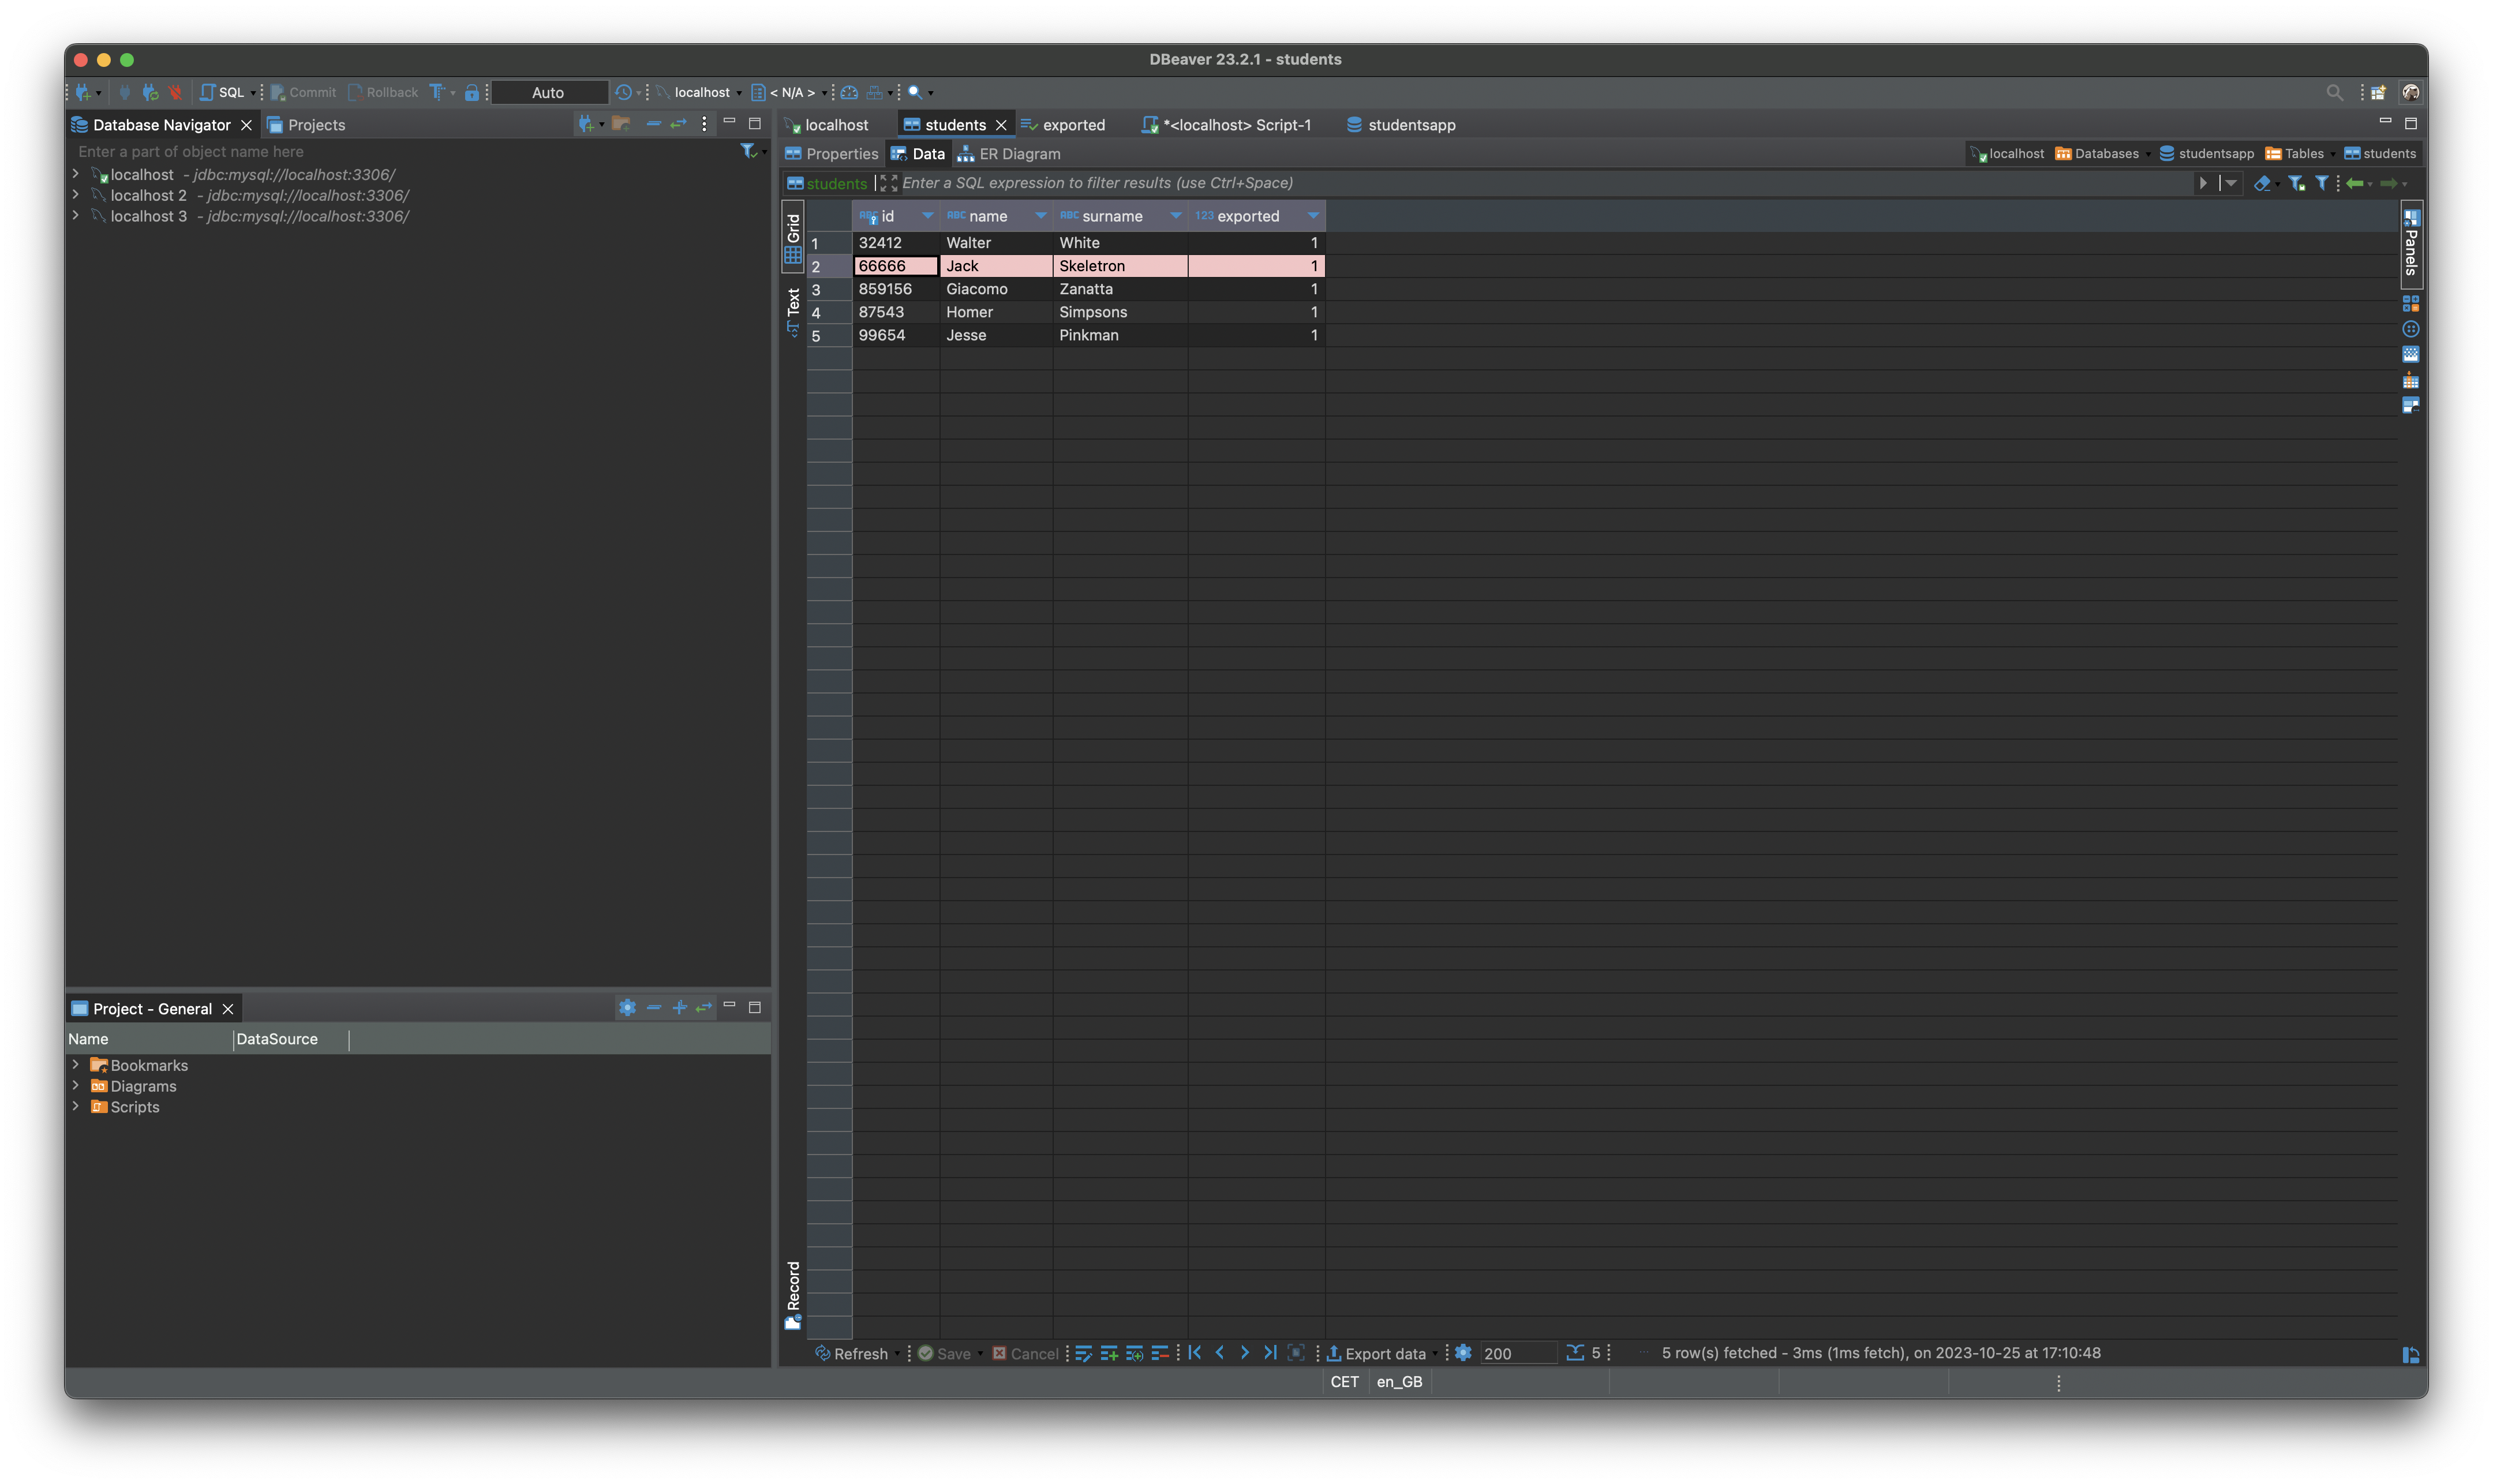Viewport: 2493px width, 1484px height.
Task: Switch to Grid view mode
Action: 793,238
